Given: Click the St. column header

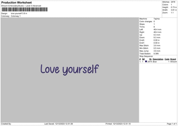Looking at the screenshot, I should pyautogui.click(x=150, y=59).
